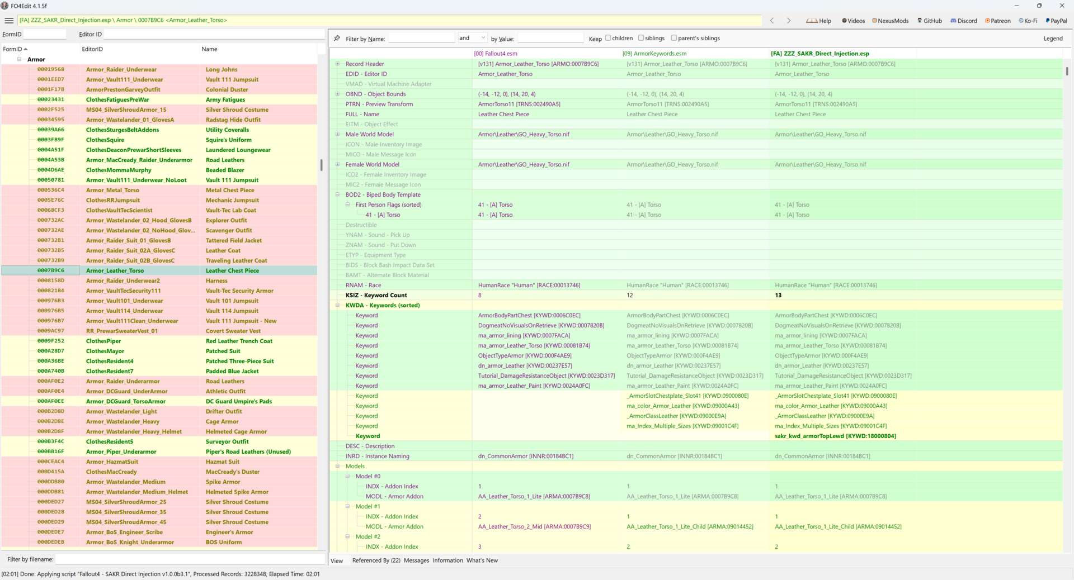Screen dimensions: 1074x580
Task: Focus the Editor ID search field
Action: coord(214,34)
